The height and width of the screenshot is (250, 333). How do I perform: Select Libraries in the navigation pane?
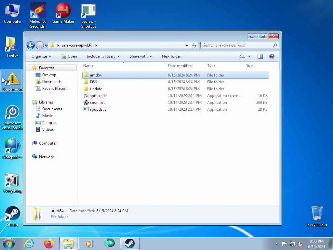point(46,102)
